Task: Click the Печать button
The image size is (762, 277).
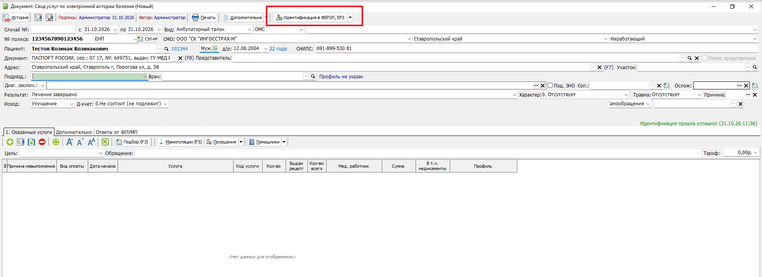Action: click(x=204, y=17)
